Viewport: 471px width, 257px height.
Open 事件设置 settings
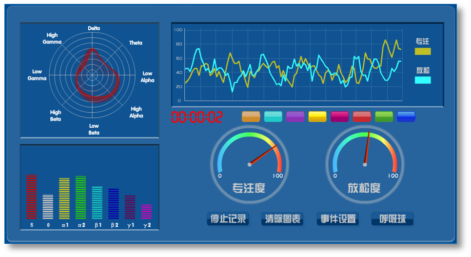point(337,218)
